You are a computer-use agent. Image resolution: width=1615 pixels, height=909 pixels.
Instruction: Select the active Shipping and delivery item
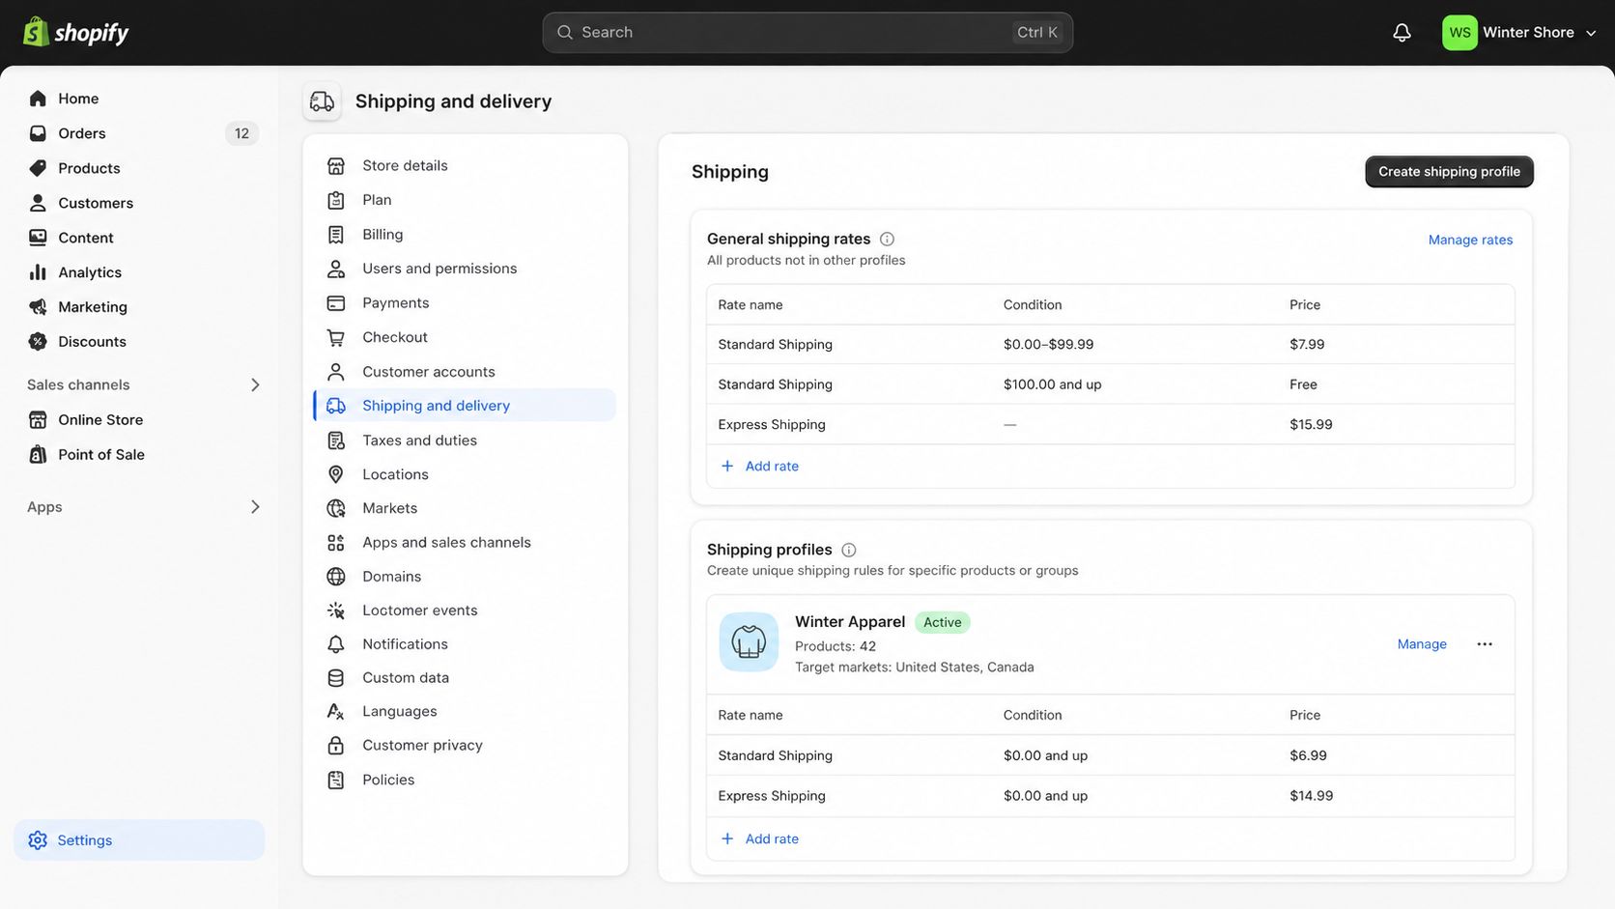[x=465, y=406]
